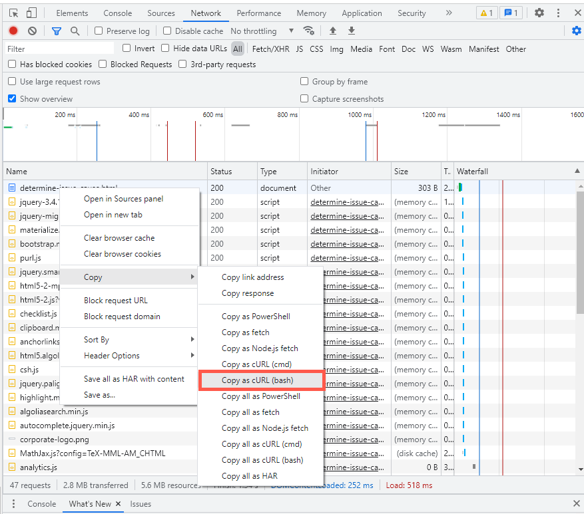
Task: Switch to the Console tab in top bar
Action: pyautogui.click(x=118, y=13)
